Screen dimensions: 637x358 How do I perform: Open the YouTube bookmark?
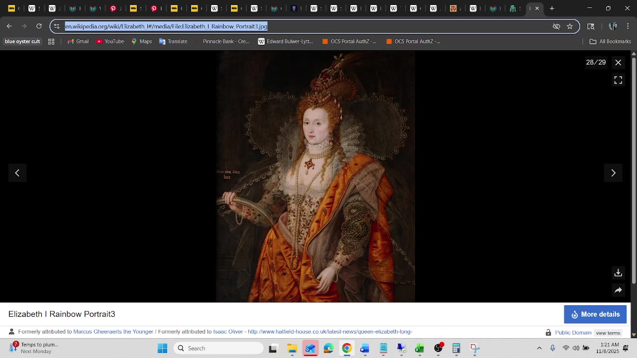[110, 42]
